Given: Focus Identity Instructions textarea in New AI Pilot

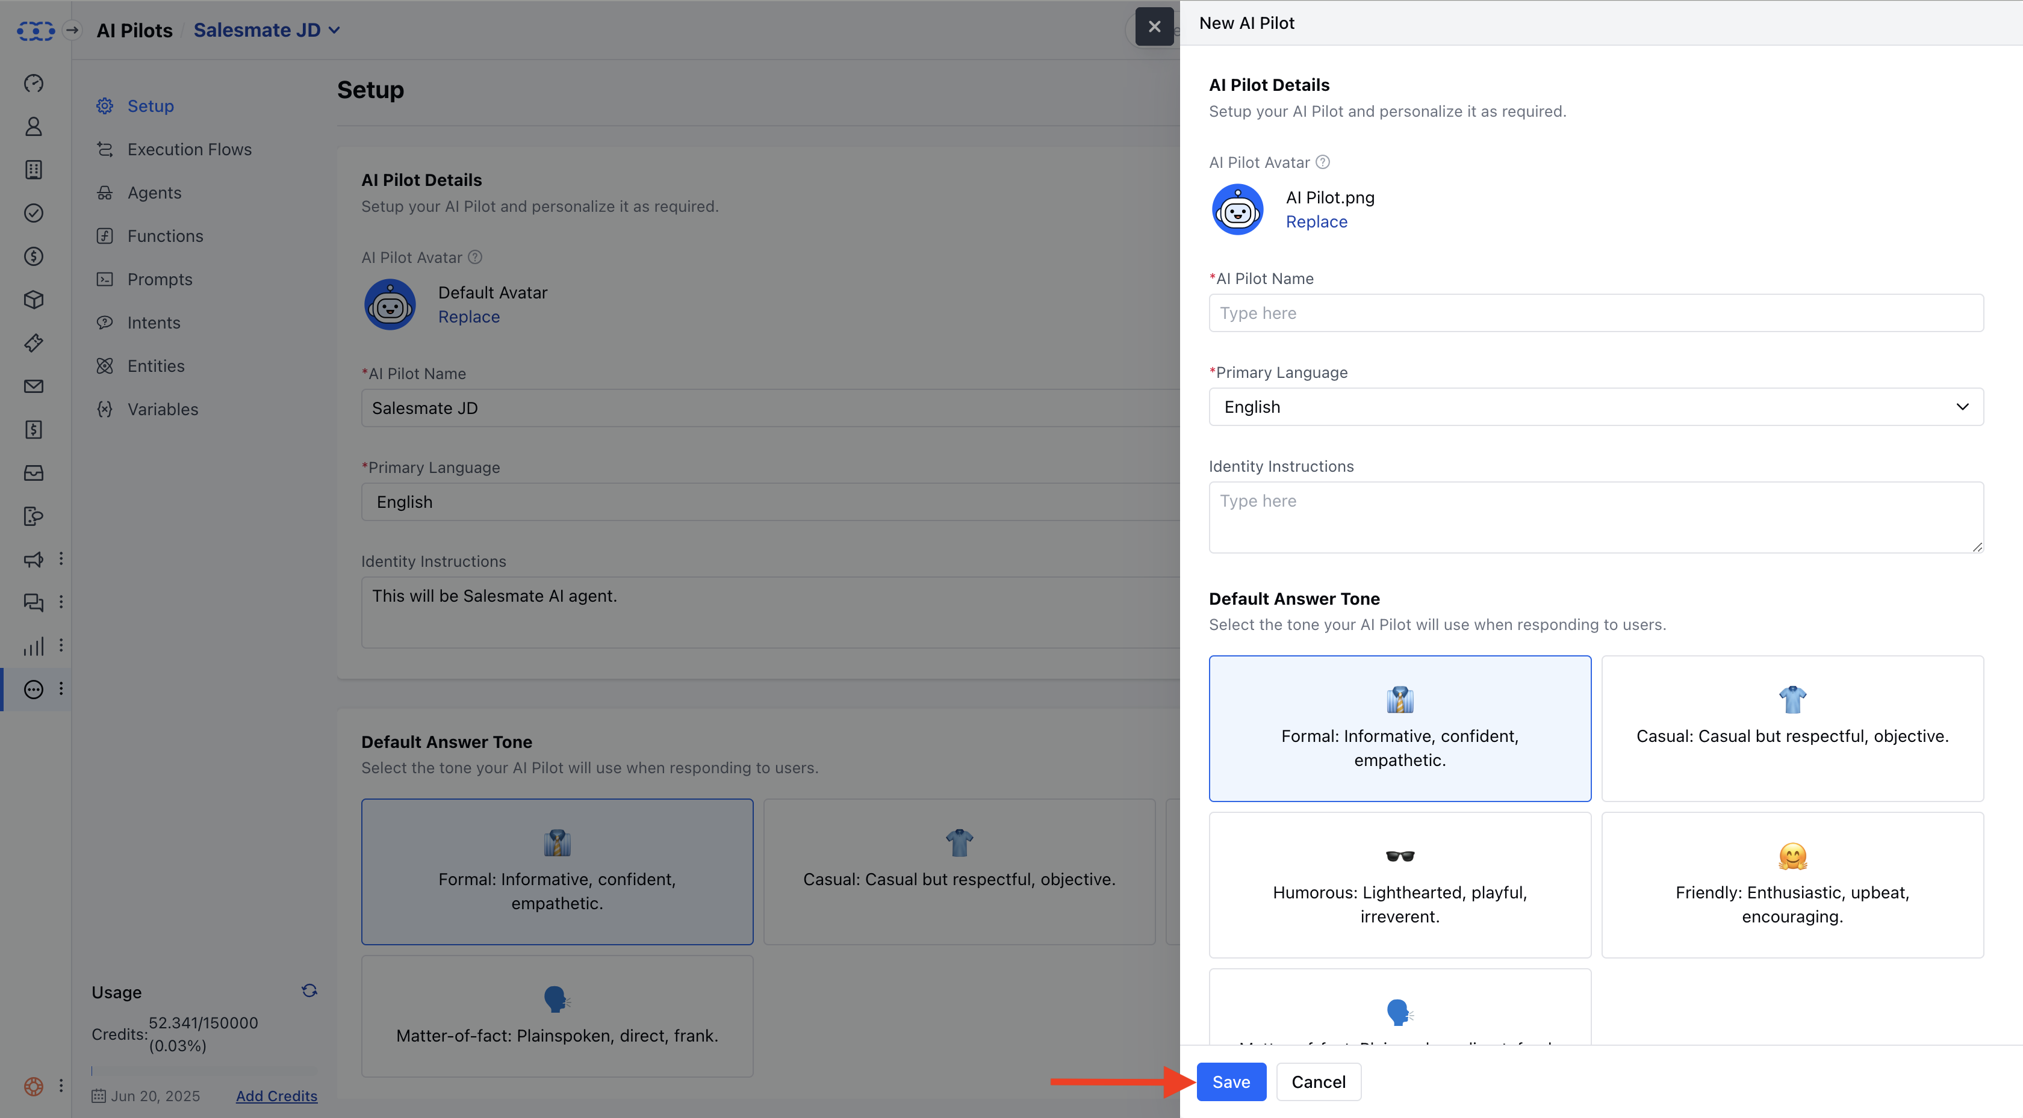Looking at the screenshot, I should 1596,517.
